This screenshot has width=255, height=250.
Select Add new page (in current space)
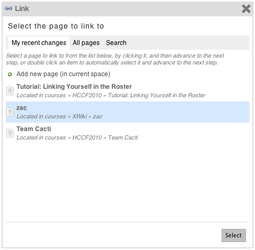coord(63,74)
